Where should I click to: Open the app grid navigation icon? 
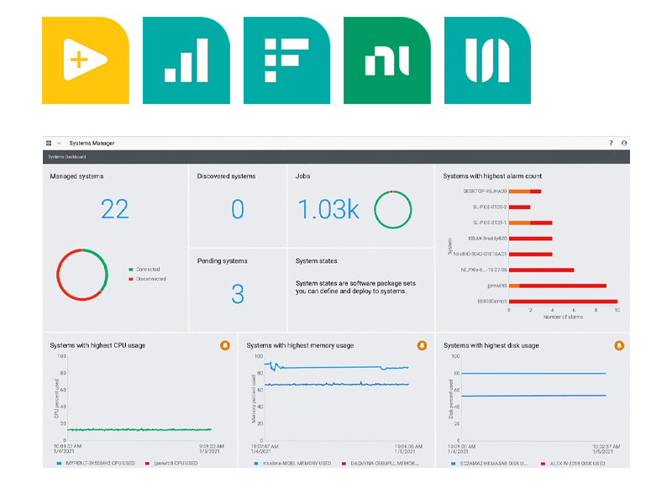coord(49,143)
